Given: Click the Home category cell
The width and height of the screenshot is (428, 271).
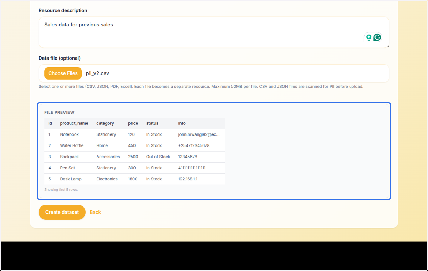Looking at the screenshot, I should (102, 145).
